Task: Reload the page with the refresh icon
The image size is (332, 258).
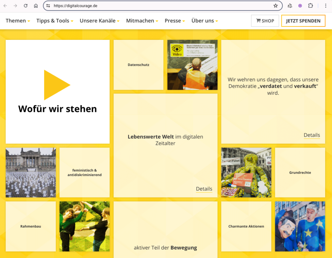Action: [26, 6]
